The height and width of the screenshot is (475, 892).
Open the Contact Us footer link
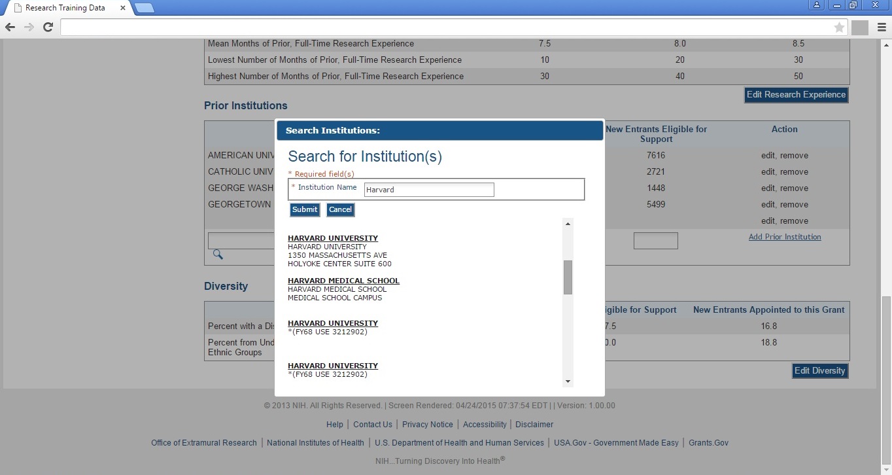(373, 425)
